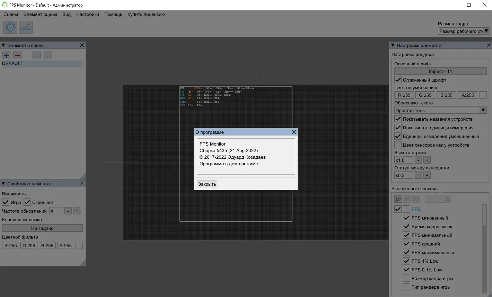Click the keyboard hotkeys toolbar icon
Screen dimensions: 492x297
(26, 27)
